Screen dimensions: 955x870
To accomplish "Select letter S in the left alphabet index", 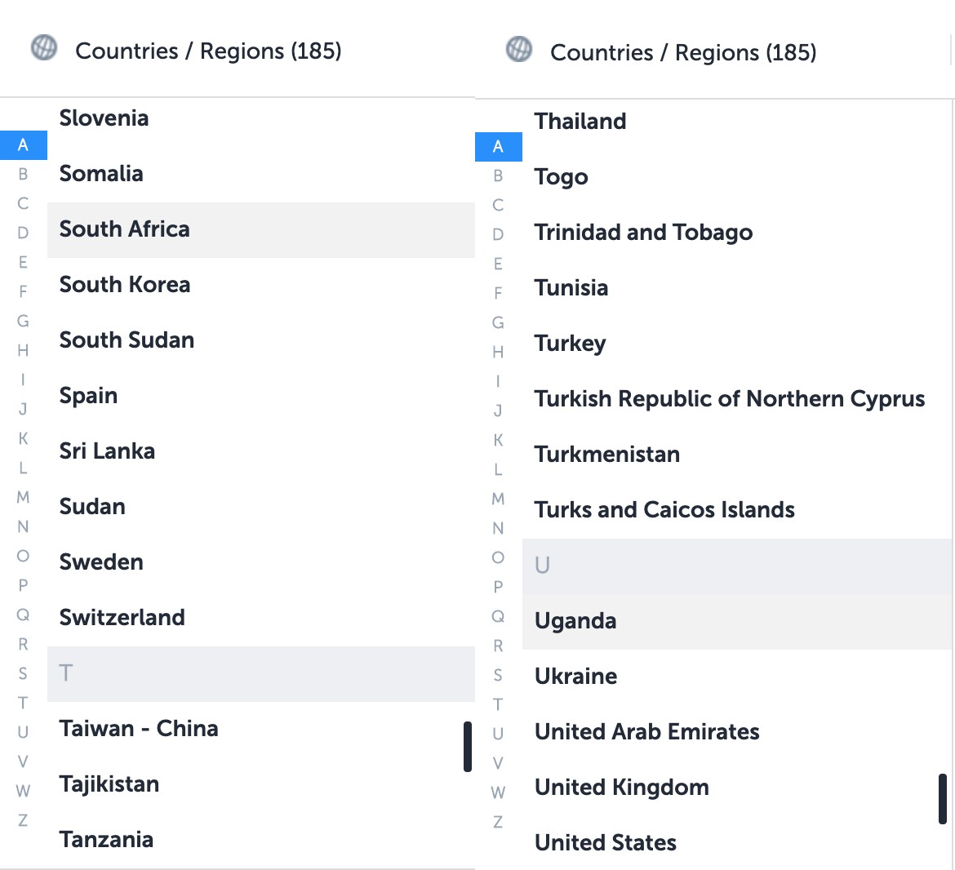I will point(23,673).
